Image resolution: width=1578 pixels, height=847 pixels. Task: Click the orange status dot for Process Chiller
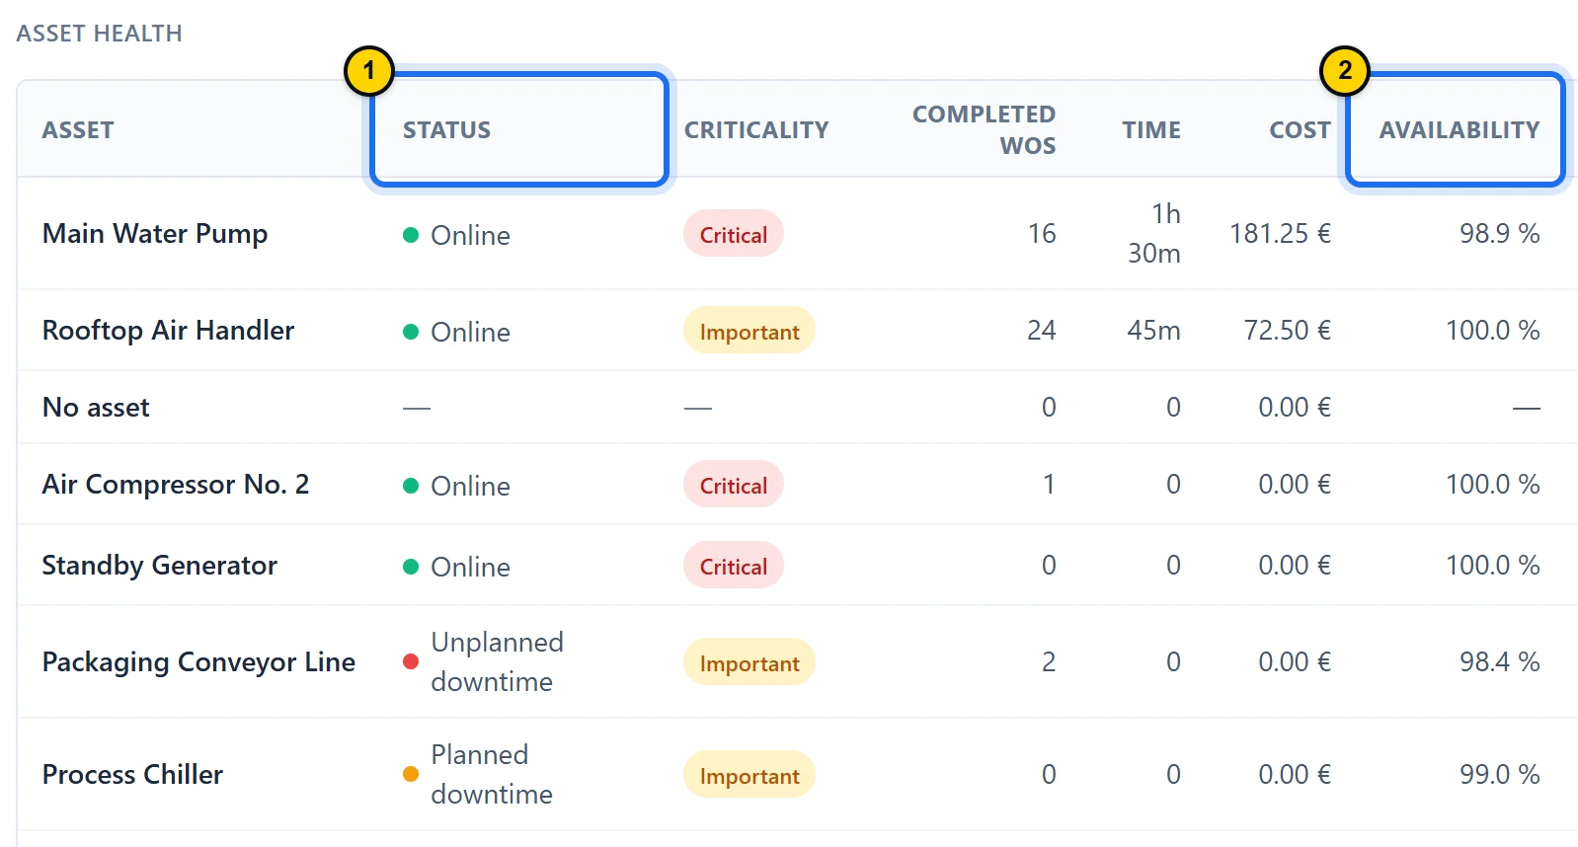411,774
